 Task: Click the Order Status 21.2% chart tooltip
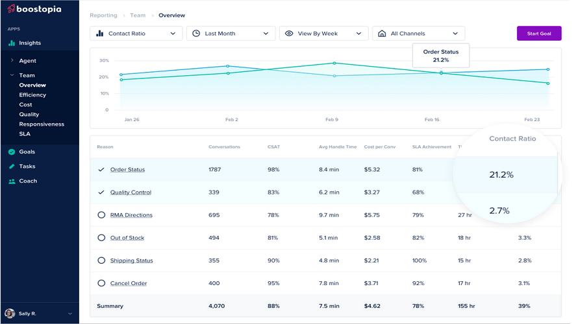click(441, 56)
